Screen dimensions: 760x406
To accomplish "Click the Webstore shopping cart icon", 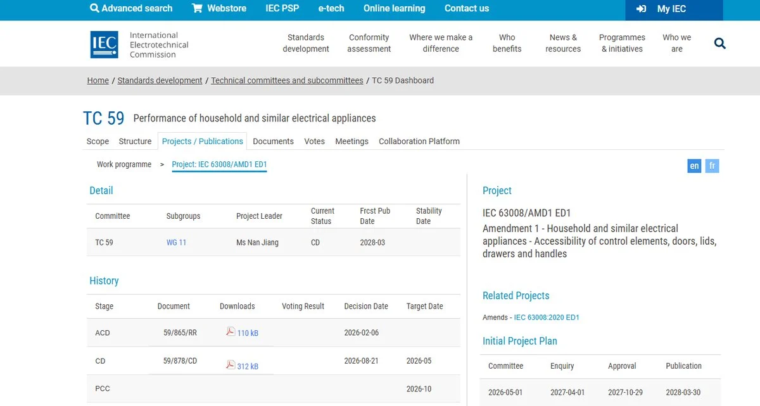I will click(197, 8).
